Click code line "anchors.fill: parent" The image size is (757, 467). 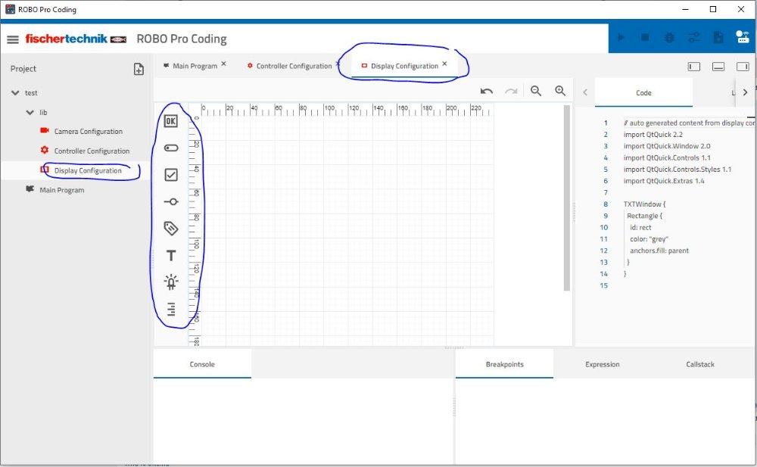tap(659, 251)
